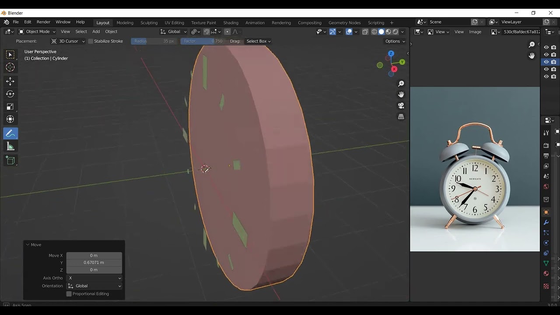Image resolution: width=560 pixels, height=315 pixels.
Task: Open the 3D Cursor placement dropdown
Action: (x=68, y=41)
